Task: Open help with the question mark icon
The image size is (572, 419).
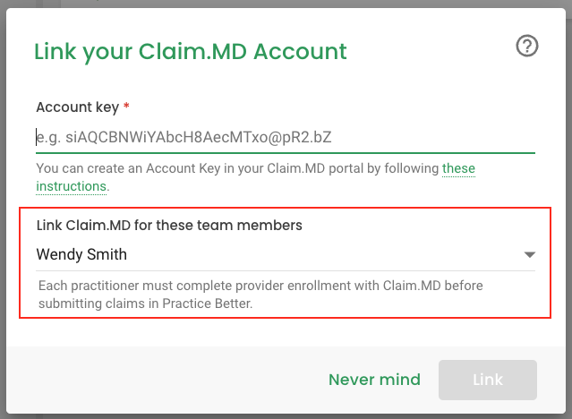Action: click(526, 46)
